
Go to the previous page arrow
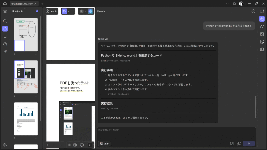point(47,145)
